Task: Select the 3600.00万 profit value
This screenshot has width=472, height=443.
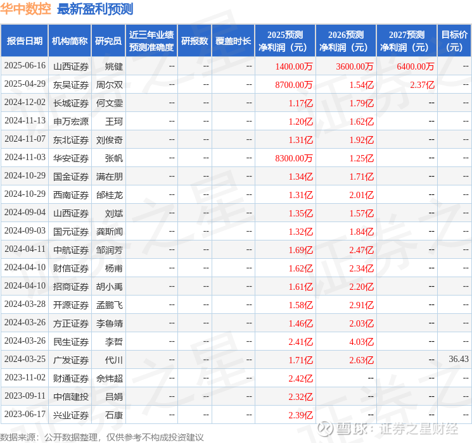Action: [x=355, y=66]
